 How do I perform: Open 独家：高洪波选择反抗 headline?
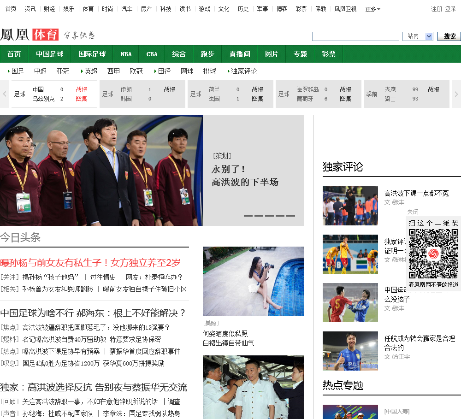[x=94, y=387]
